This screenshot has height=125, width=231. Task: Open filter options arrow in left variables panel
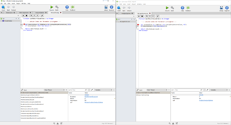[x=89, y=90]
